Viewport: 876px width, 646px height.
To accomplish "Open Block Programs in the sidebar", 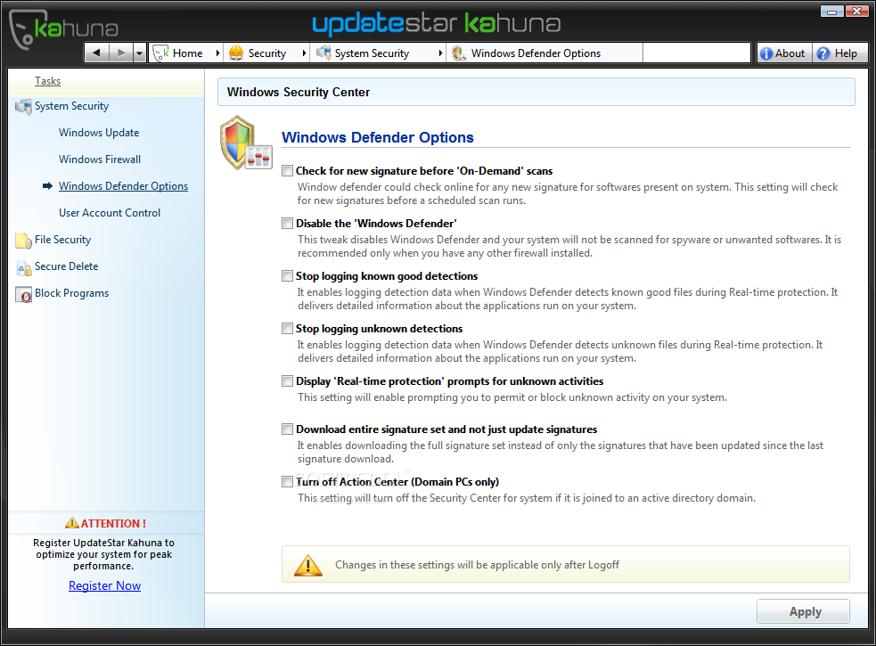I will pyautogui.click(x=71, y=293).
